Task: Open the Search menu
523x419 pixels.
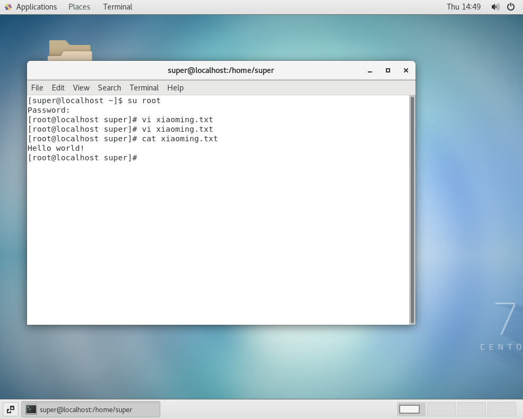Action: coord(109,88)
